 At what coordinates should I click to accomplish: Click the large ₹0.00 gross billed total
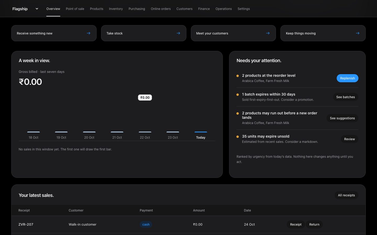30,82
